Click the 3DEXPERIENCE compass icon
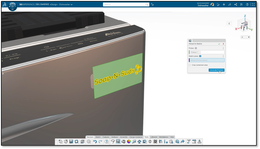Image resolution: width=260 pixels, height=149 pixels. [12, 6]
